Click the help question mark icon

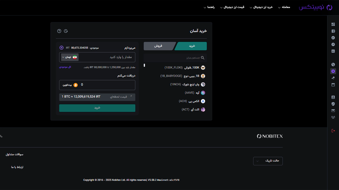pyautogui.click(x=59, y=31)
